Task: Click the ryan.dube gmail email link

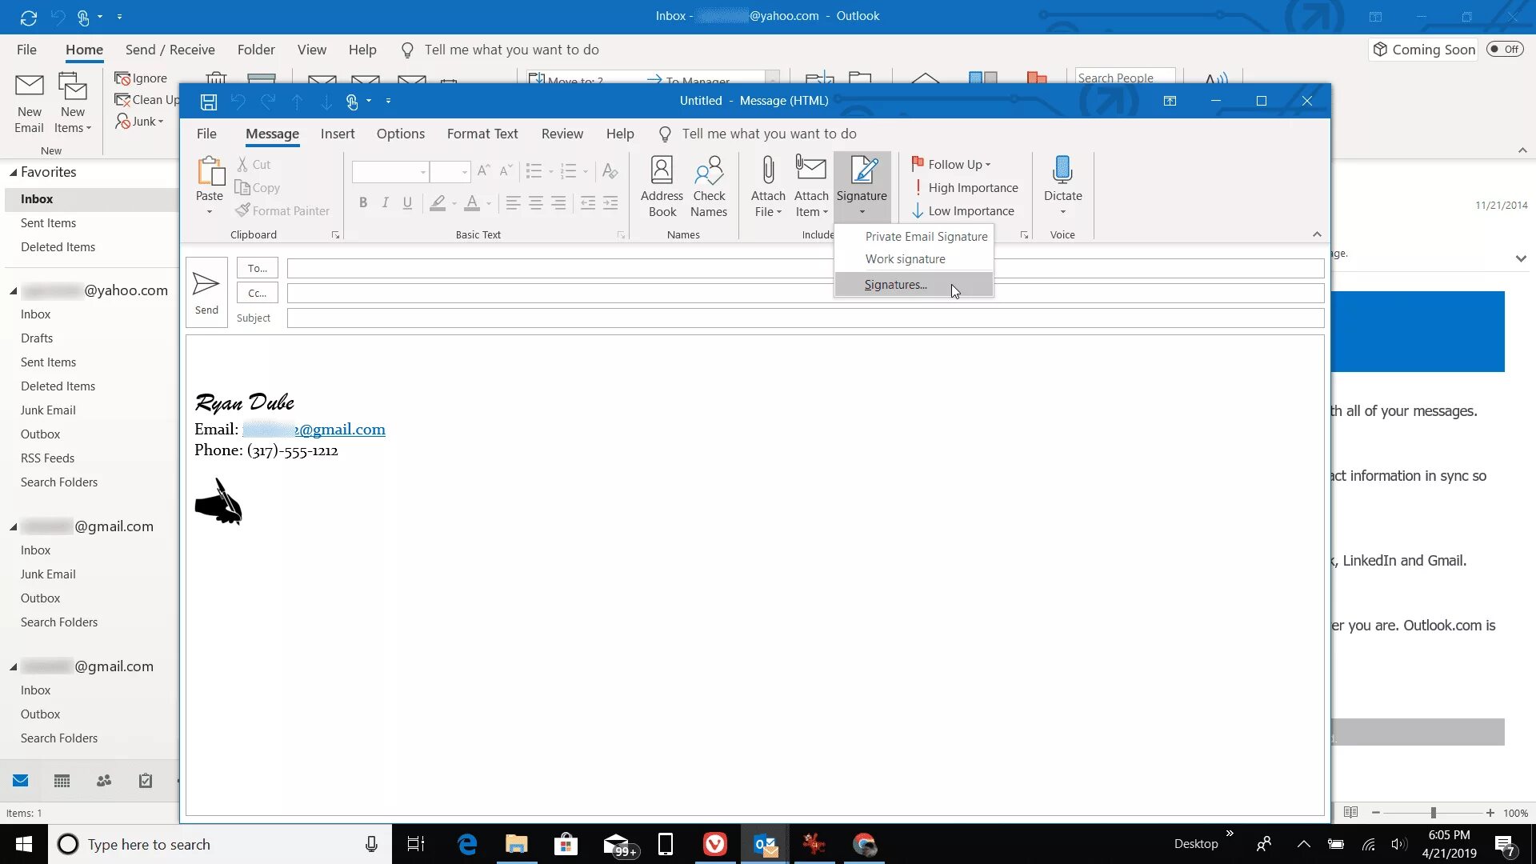Action: click(314, 430)
